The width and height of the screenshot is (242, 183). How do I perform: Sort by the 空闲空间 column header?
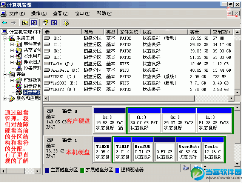point(222,32)
